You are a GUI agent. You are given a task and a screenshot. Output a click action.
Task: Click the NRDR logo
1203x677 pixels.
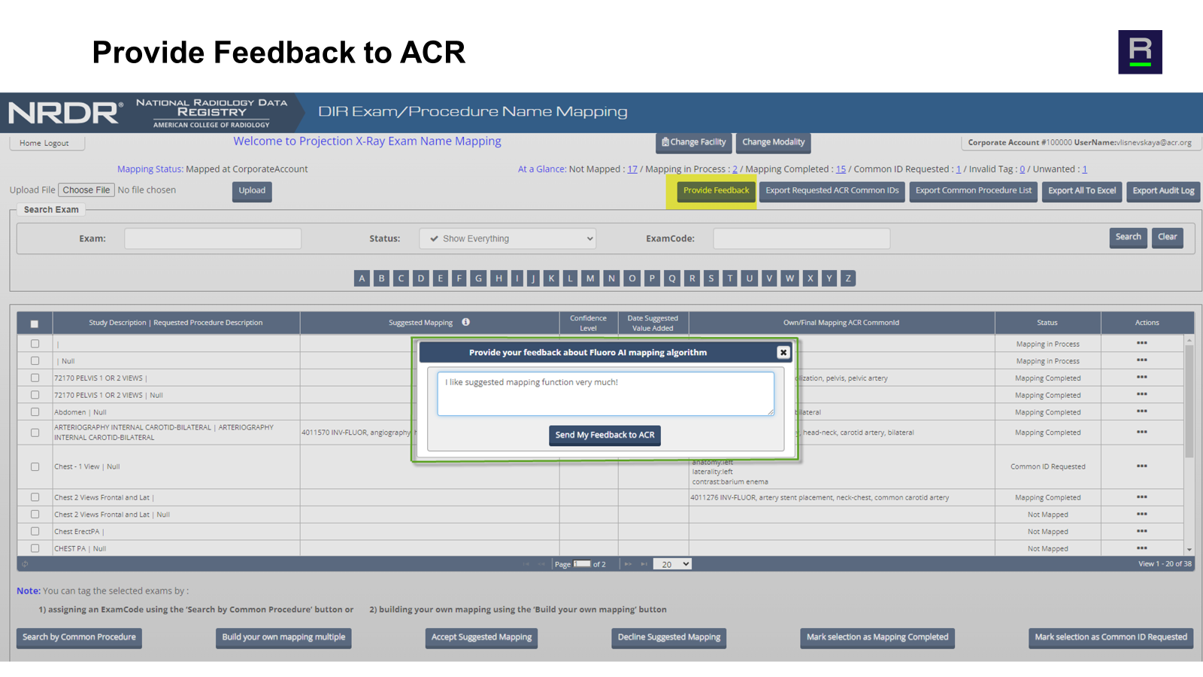65,113
